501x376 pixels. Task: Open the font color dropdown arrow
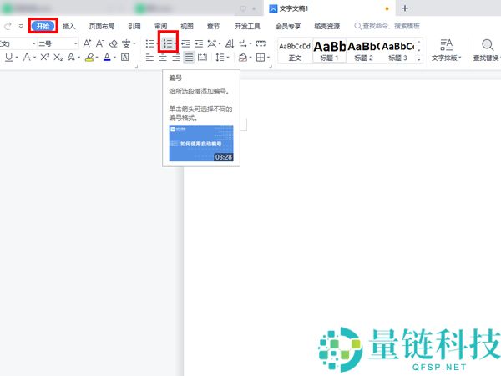(x=114, y=58)
